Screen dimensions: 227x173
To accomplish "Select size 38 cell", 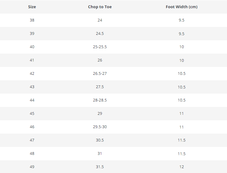I will 32,20.
